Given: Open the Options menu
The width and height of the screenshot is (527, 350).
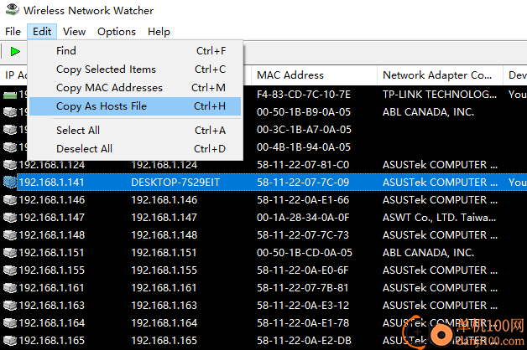Looking at the screenshot, I should (x=117, y=32).
